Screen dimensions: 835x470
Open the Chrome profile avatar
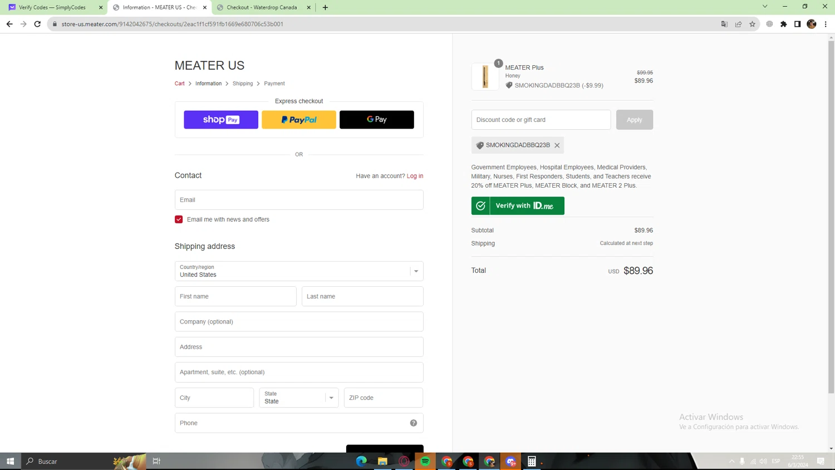(x=812, y=24)
